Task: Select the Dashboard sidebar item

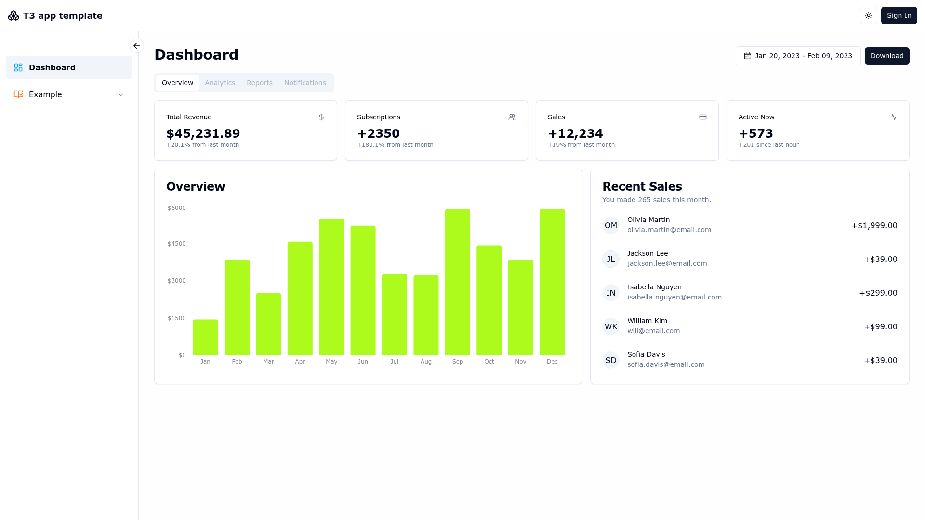Action: click(x=69, y=67)
